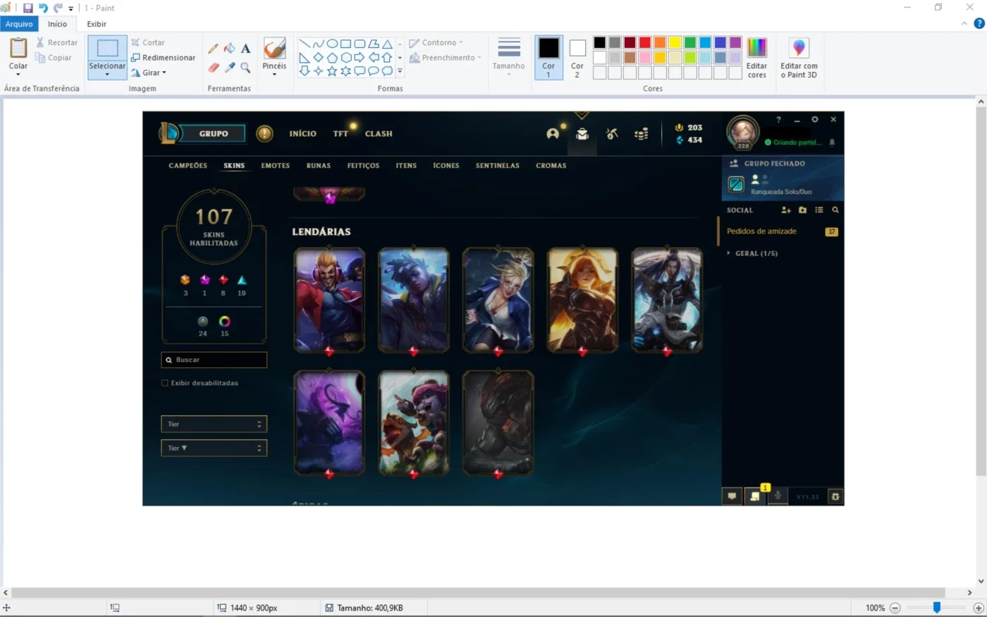
Task: Click the Save icon in the title bar
Action: [28, 8]
